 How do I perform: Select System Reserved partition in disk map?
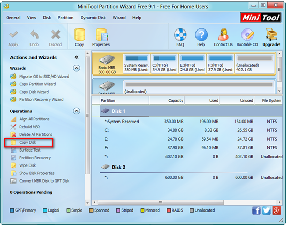(x=137, y=64)
